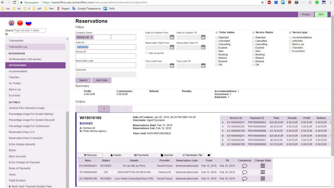
Task: Switch to the Clients tab
Action: click(x=116, y=155)
